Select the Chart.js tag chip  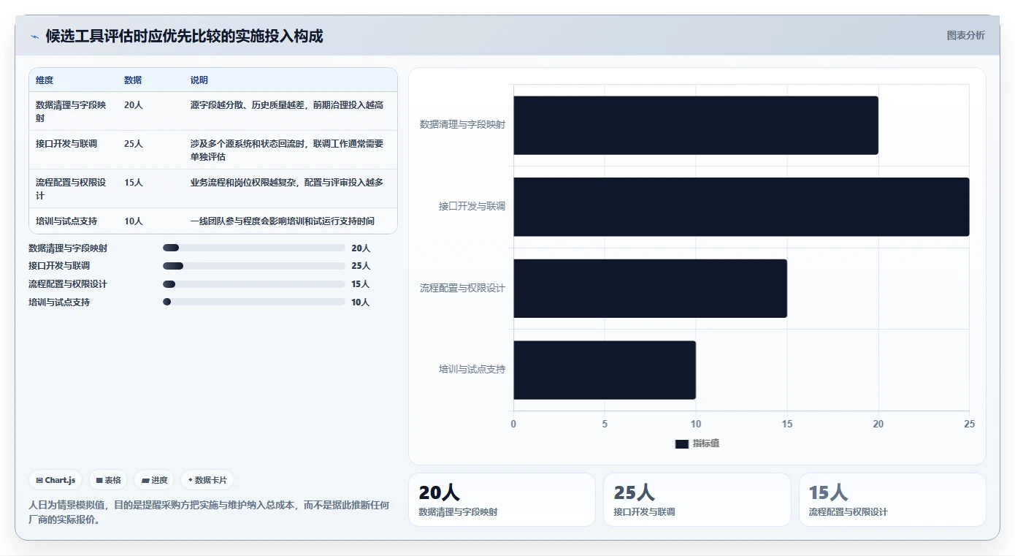[x=55, y=480]
